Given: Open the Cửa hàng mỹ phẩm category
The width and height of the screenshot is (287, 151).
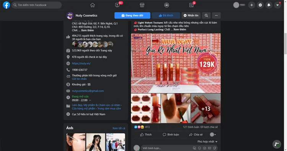Looking at the screenshot, I should pos(83,108).
